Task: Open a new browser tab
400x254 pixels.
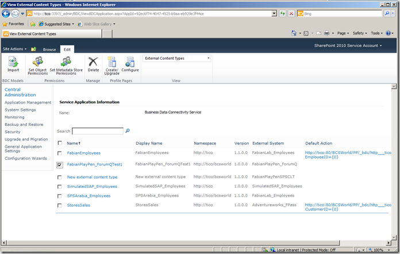Action: 107,34
